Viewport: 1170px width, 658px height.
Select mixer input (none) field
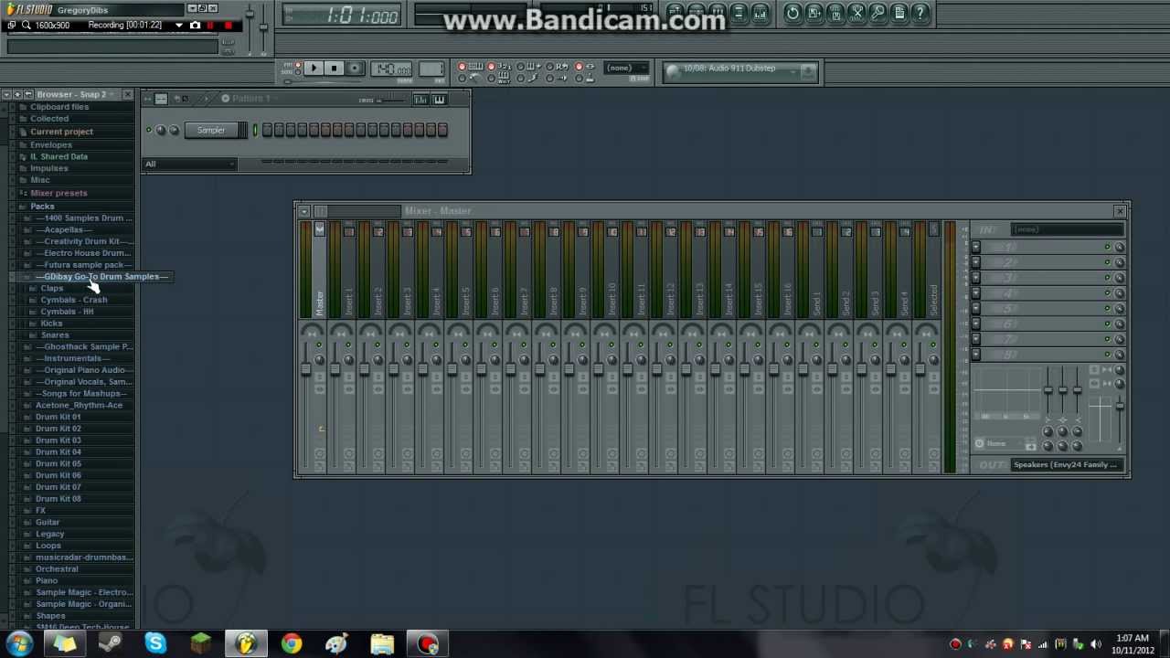coord(1068,229)
